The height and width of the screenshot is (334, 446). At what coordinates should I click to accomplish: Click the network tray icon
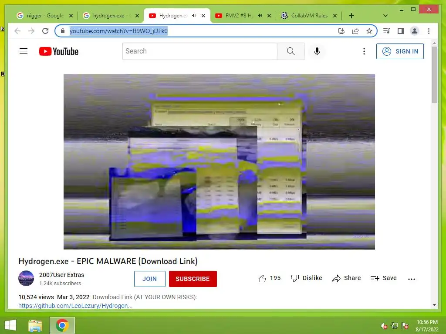[395, 326]
